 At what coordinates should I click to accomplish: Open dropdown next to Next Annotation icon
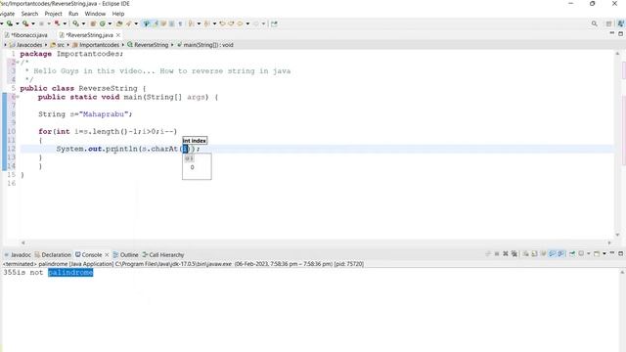[199, 23]
